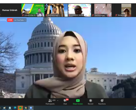Open the Reactions menu
Screen dimensions: 136x110
[102, 102]
